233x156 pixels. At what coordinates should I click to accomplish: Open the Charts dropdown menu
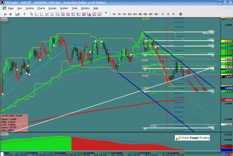(41, 8)
